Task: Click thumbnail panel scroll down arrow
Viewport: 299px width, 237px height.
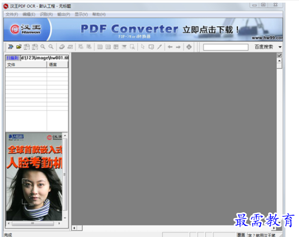Action: click(x=65, y=218)
